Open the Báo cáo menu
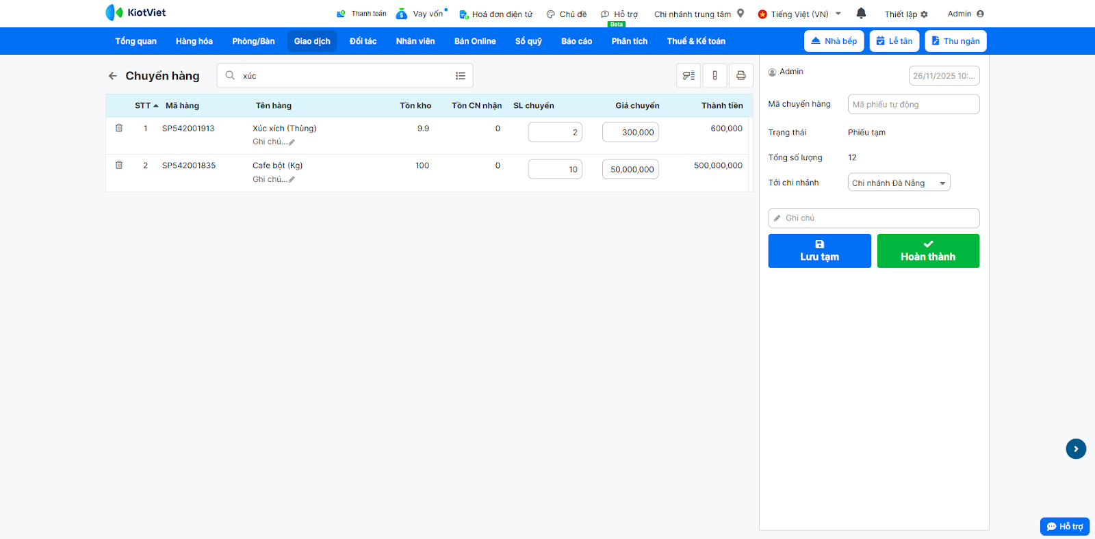Screen dimensions: 1095x539 pos(577,41)
